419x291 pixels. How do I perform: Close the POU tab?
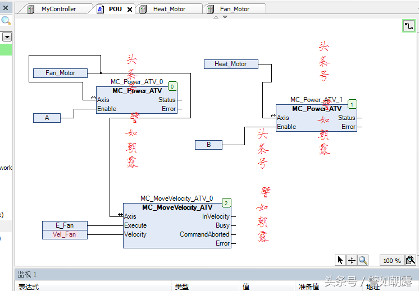130,10
